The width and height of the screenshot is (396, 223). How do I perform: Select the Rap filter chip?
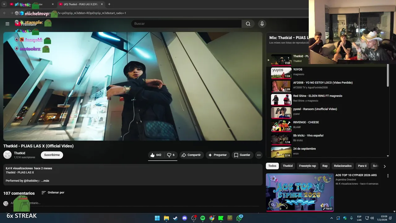pyautogui.click(x=325, y=166)
